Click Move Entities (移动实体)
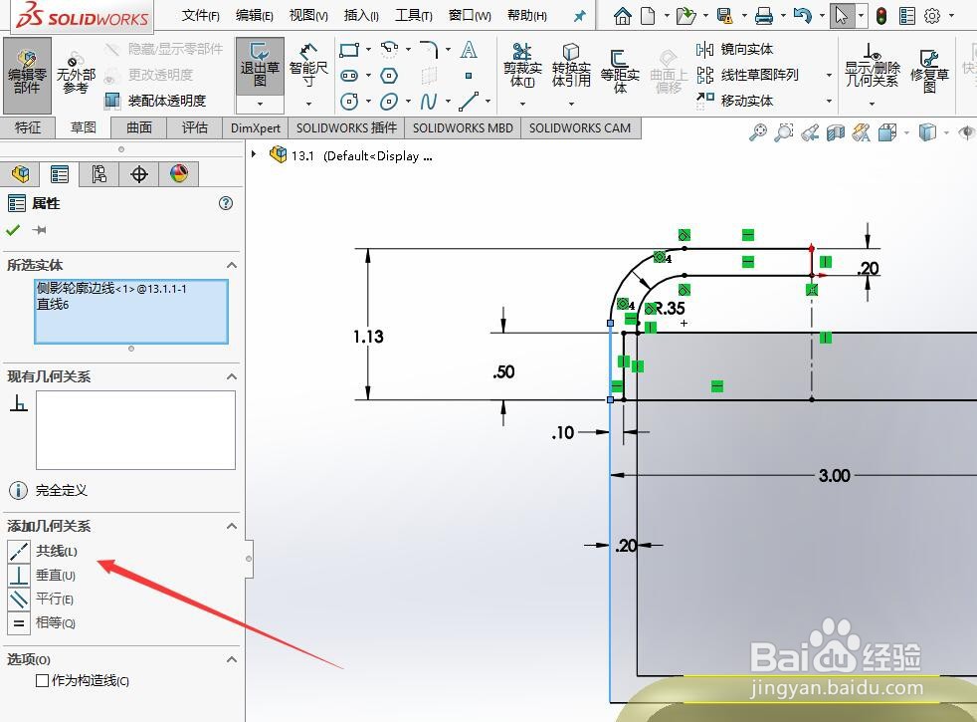This screenshot has height=722, width=977. click(x=734, y=101)
